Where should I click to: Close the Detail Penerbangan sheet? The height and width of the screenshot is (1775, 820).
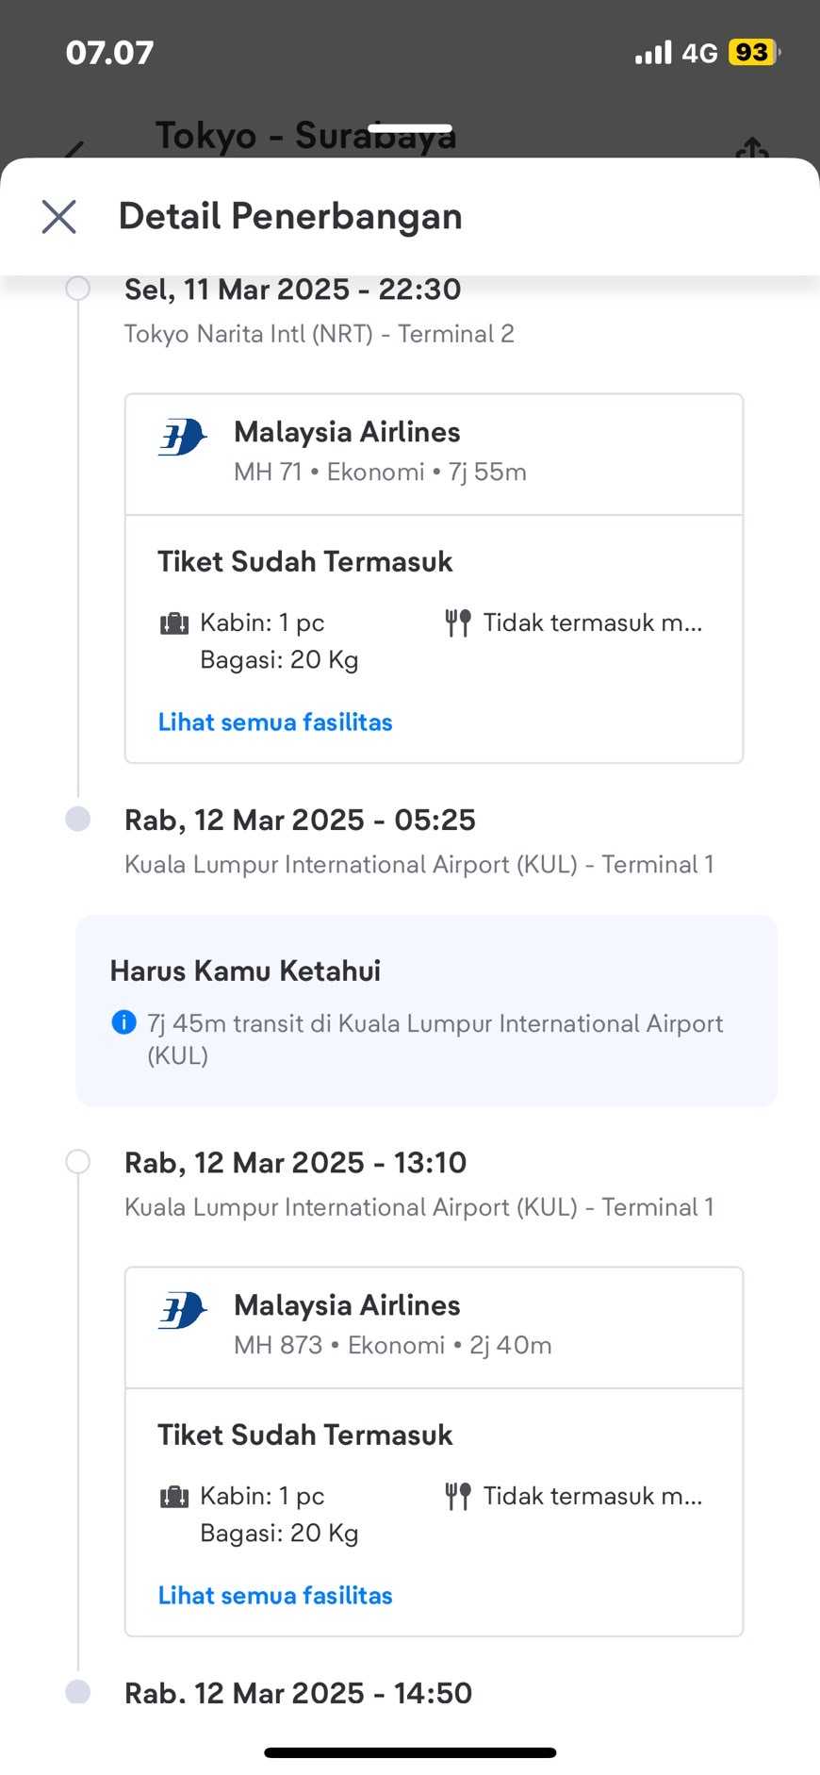point(59,217)
